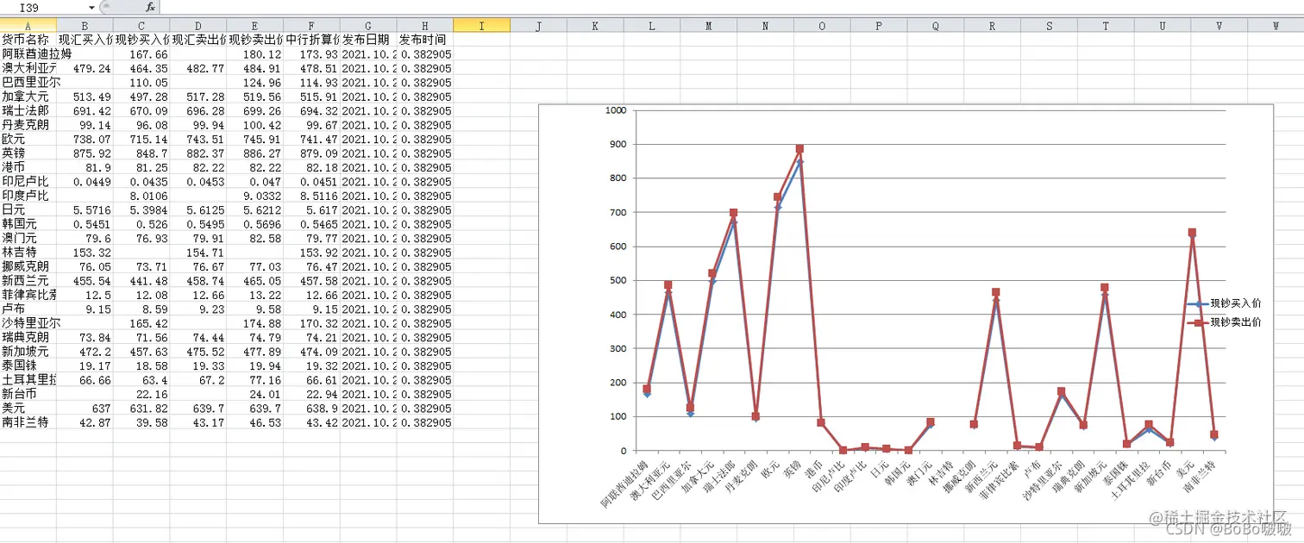Select cell 澳大利亚元 in column A
The width and height of the screenshot is (1304, 543).
coord(28,68)
